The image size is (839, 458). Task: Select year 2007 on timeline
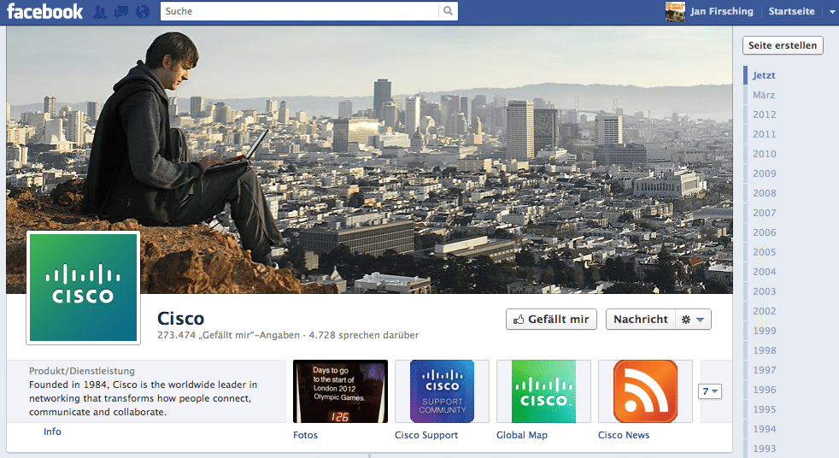[764, 213]
